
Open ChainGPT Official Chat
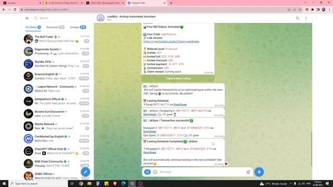click(x=57, y=151)
